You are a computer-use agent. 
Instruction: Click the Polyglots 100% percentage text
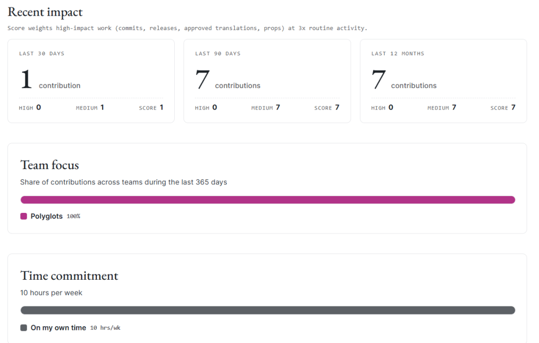click(73, 216)
